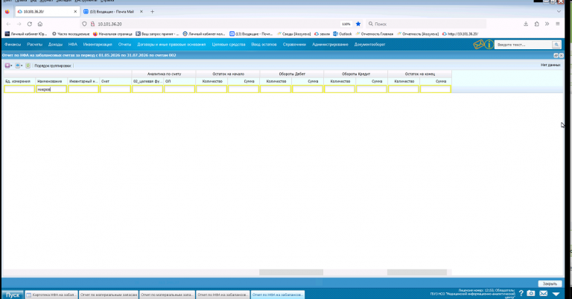The height and width of the screenshot is (299, 572).
Task: Click the Счет column filter field
Action: [115, 89]
